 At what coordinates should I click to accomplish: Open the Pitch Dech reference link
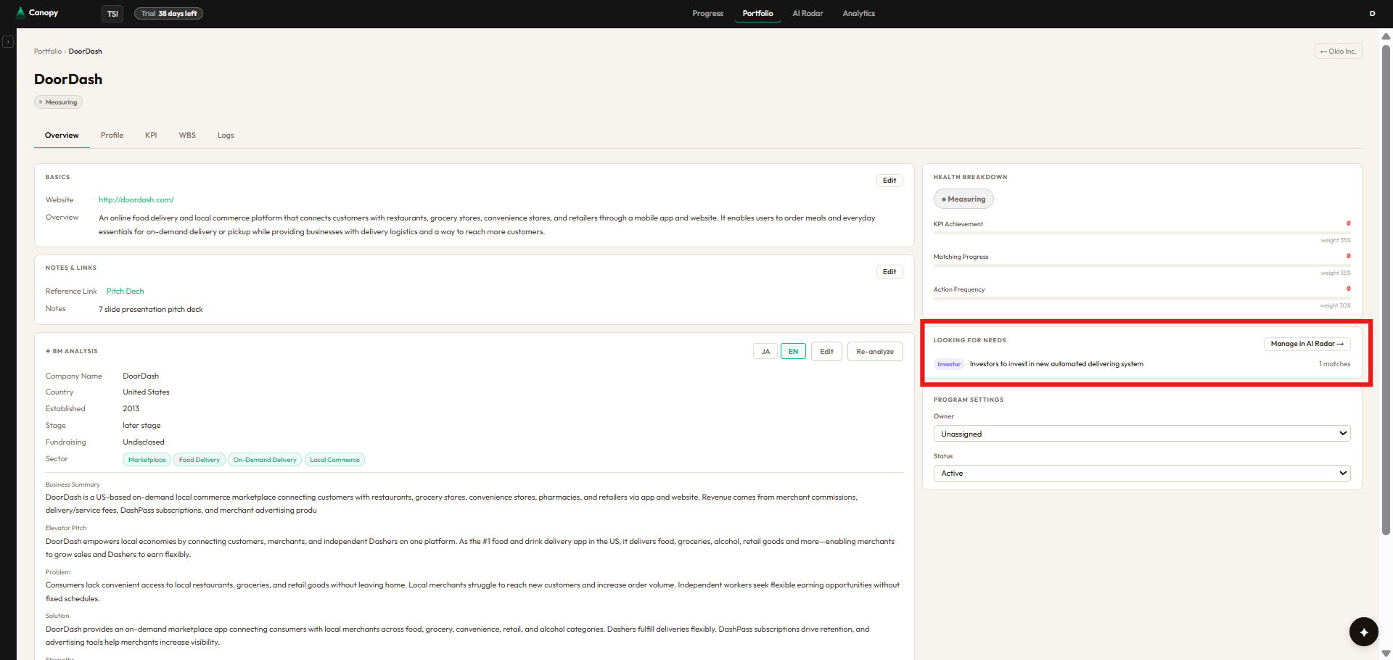(x=125, y=292)
